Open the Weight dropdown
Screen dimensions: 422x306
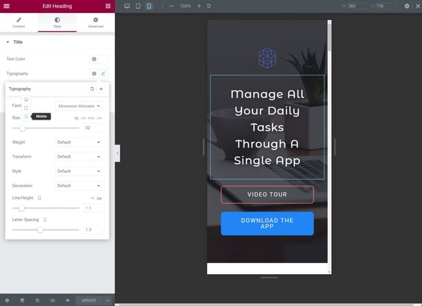[79, 142]
